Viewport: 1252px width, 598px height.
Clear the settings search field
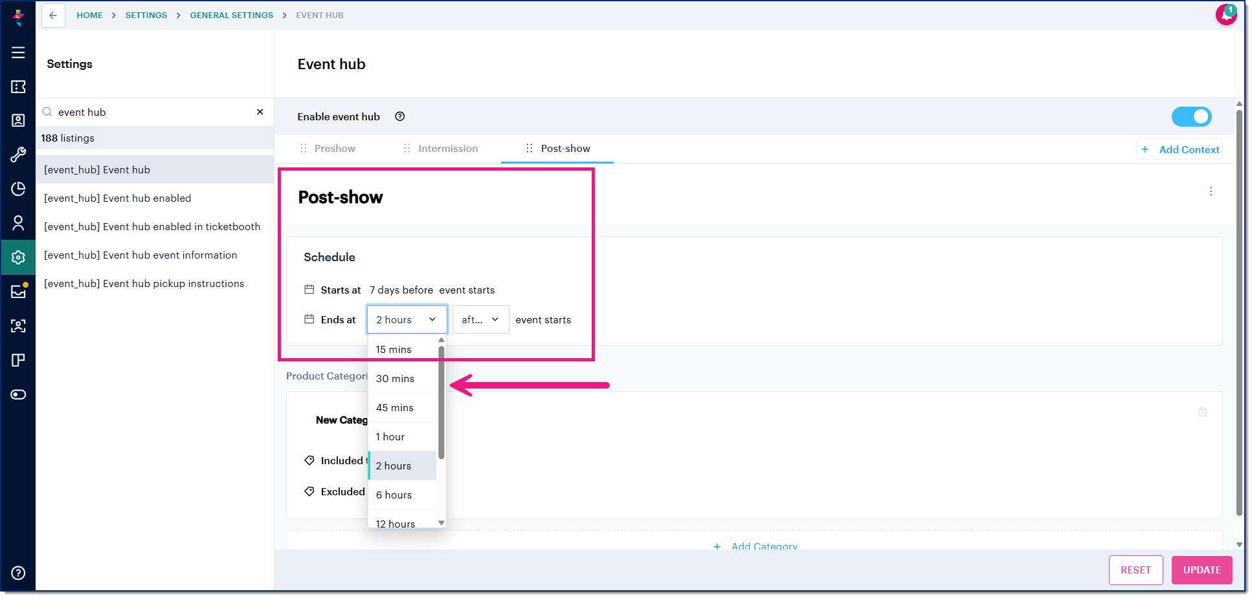tap(260, 112)
